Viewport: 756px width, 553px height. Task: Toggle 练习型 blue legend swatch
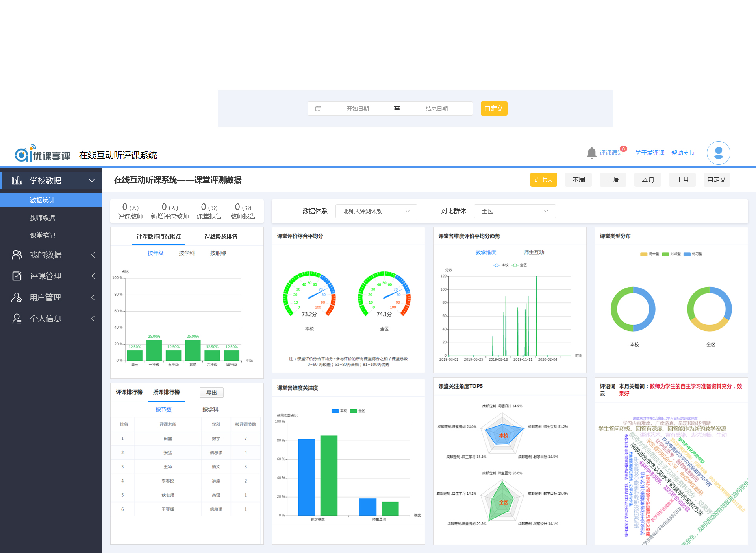pos(687,254)
